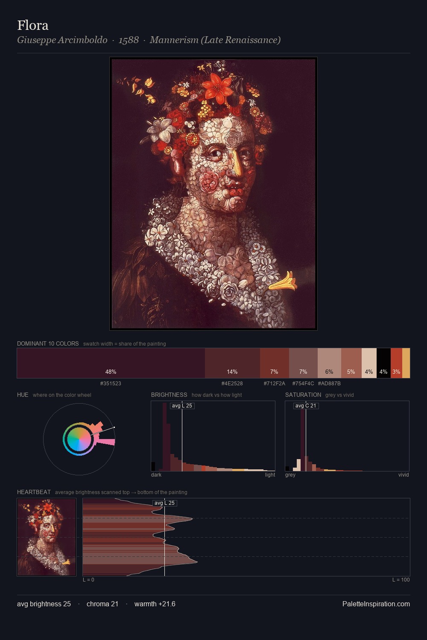Click the 'grey' label under saturation chart
Viewport: 427px width, 640px height.
[290, 475]
